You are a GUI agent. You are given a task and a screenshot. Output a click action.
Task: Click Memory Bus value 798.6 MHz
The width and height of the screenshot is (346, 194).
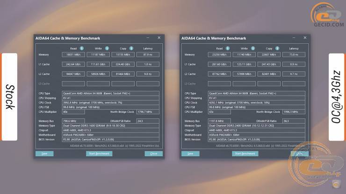tap(73, 121)
